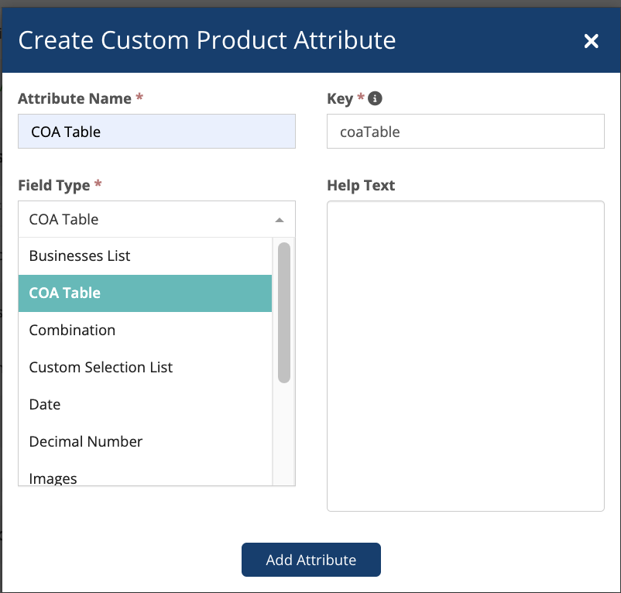Click into the Key field containing coaTable

(x=465, y=132)
